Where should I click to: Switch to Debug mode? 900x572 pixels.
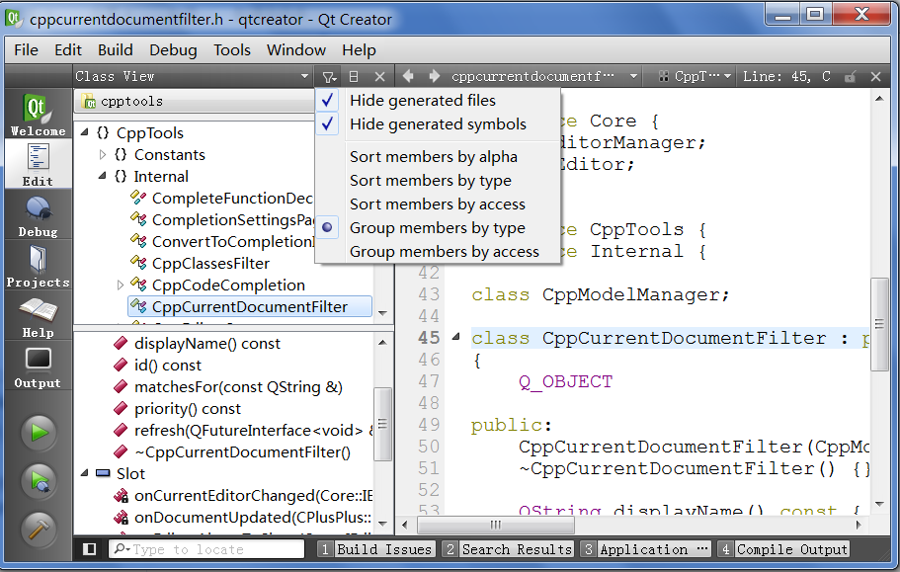(x=38, y=215)
